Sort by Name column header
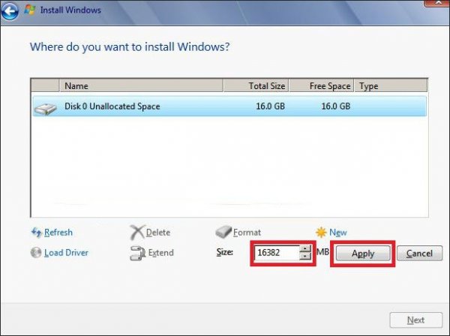The width and height of the screenshot is (450, 336). point(142,86)
